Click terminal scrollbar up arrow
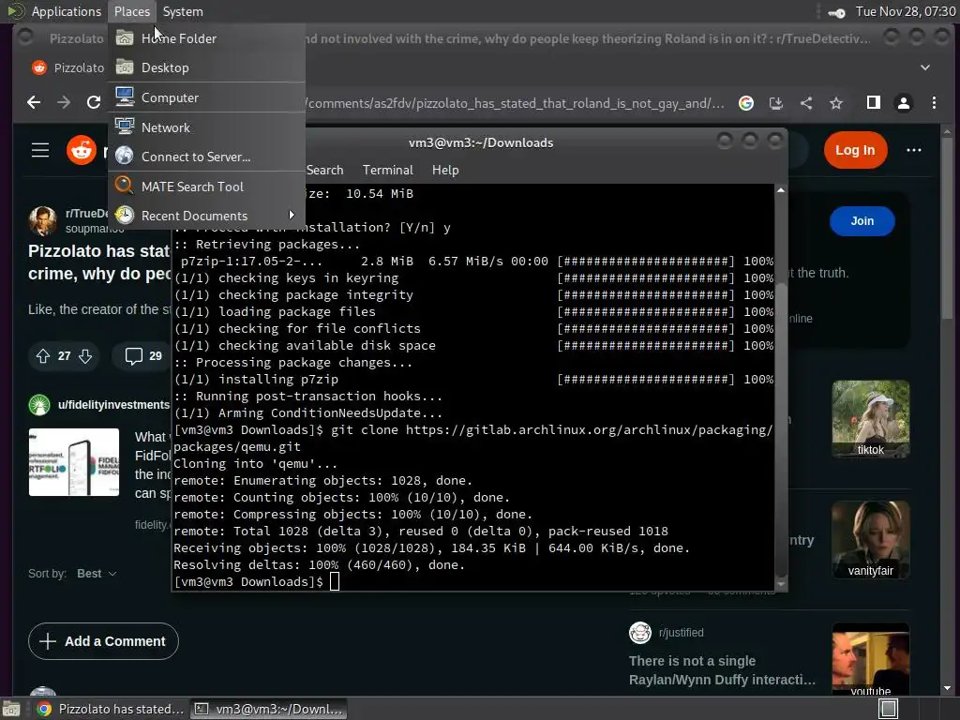The width and height of the screenshot is (960, 720). point(781,190)
